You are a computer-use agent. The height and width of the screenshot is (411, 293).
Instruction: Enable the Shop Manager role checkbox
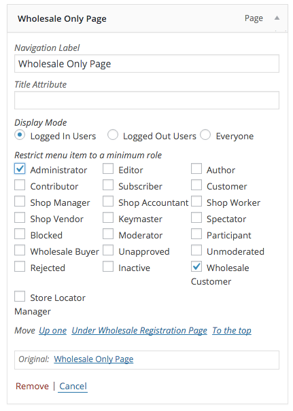coord(20,202)
